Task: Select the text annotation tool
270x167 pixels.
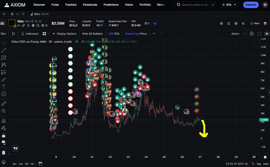Action: (4, 86)
